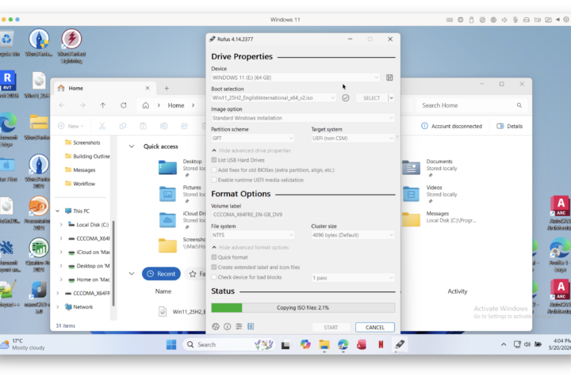The height and width of the screenshot is (380, 571).
Task: Open Netflix taskbar icon
Action: point(381,344)
